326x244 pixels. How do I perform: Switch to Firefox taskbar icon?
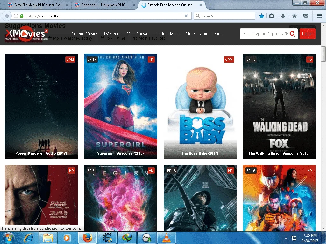point(88,238)
